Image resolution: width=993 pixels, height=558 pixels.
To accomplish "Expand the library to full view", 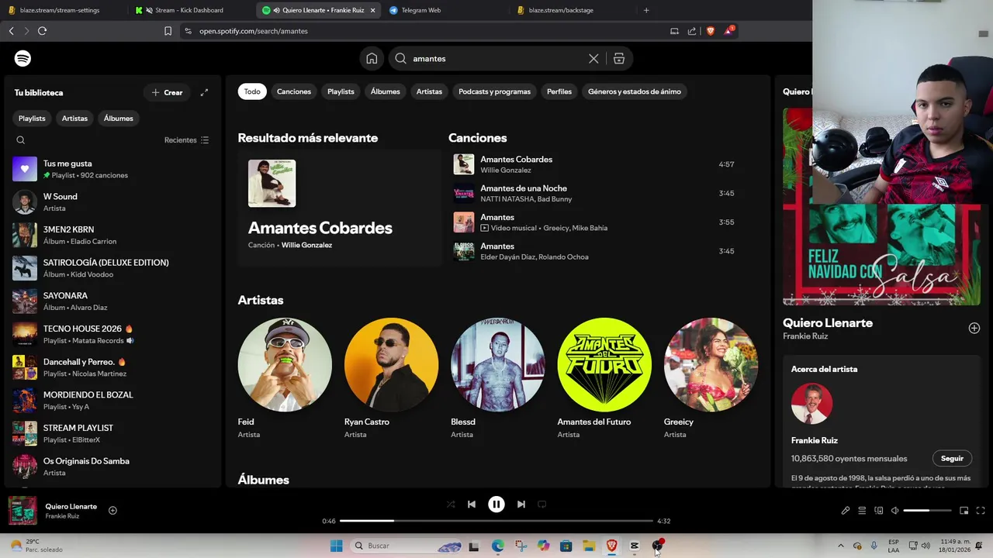I will [204, 92].
